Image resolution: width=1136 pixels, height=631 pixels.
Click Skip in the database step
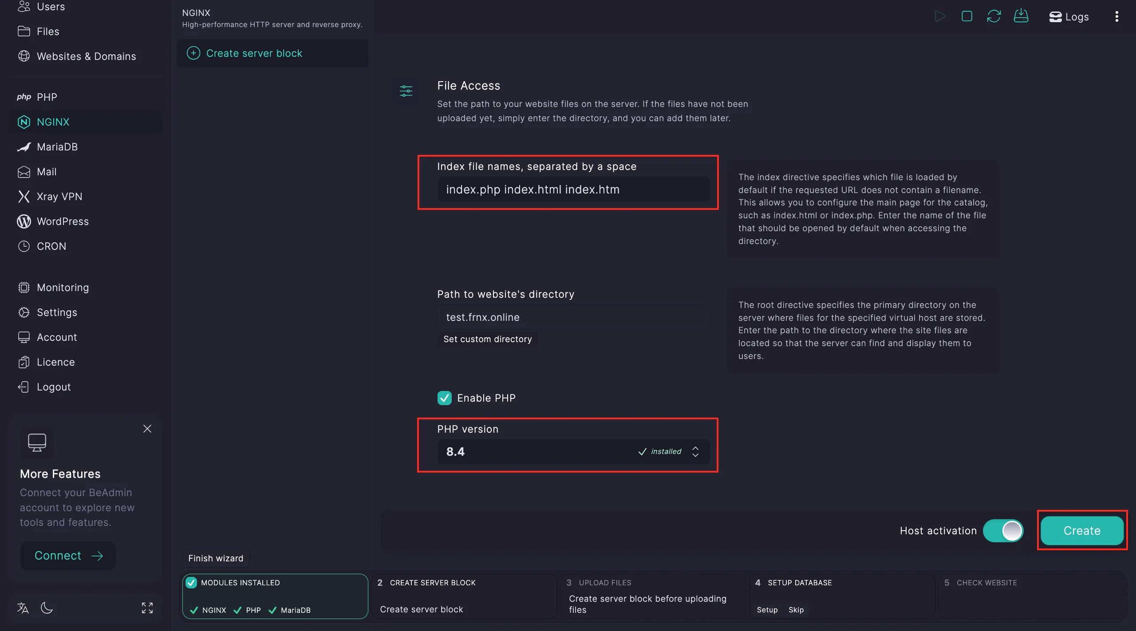tap(796, 610)
